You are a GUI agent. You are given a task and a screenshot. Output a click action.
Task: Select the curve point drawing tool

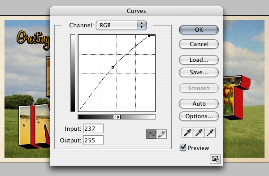point(151,134)
